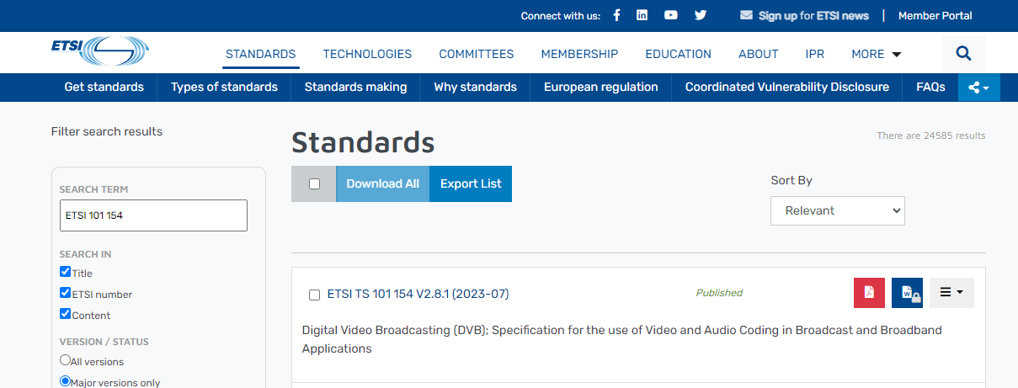The image size is (1018, 388).
Task: Click the 'Connect with us:' label
Action: (561, 15)
